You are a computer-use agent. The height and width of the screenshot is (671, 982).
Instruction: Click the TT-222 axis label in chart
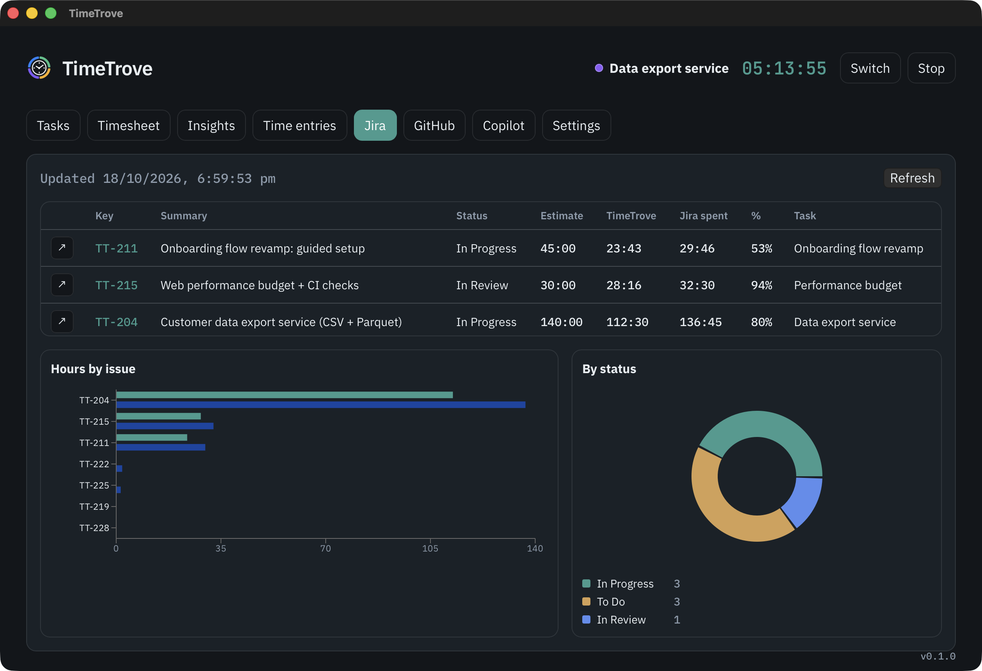coord(94,464)
